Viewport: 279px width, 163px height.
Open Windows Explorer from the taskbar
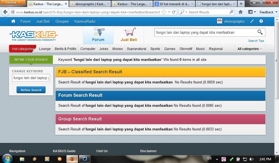(22, 159)
